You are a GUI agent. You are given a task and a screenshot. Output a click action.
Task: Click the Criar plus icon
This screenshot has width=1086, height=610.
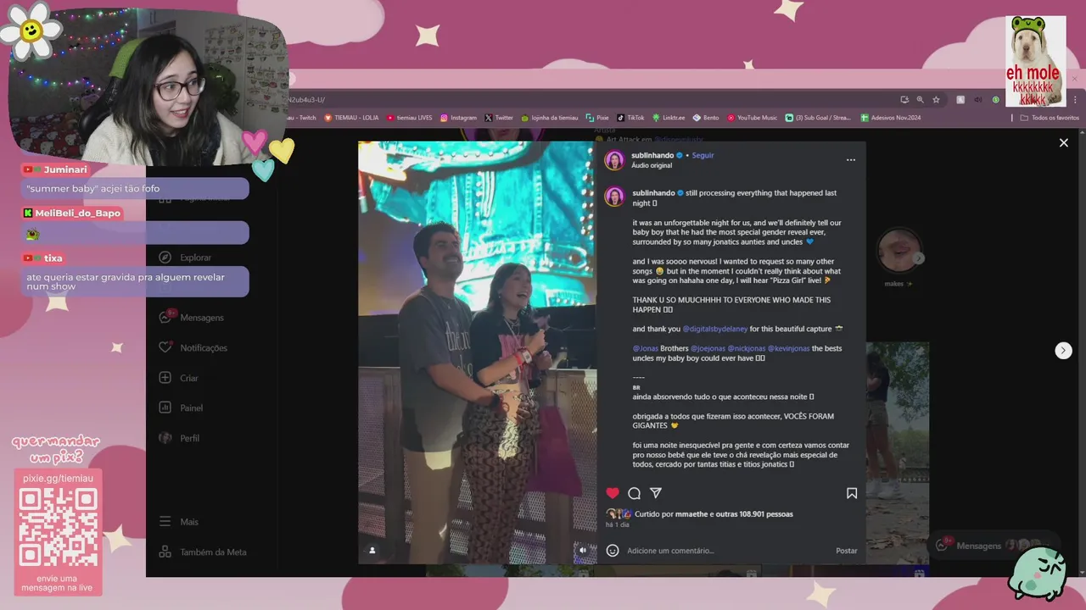click(165, 378)
